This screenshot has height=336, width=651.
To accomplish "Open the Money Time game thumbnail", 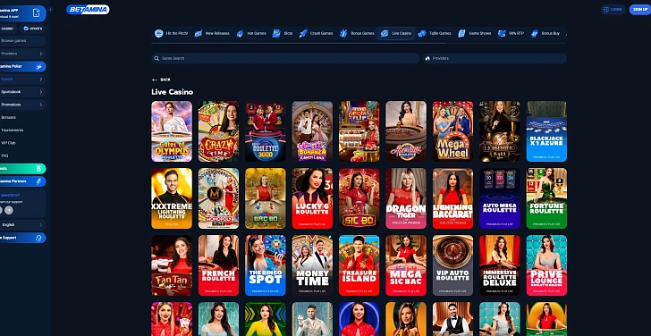I will pyautogui.click(x=312, y=265).
